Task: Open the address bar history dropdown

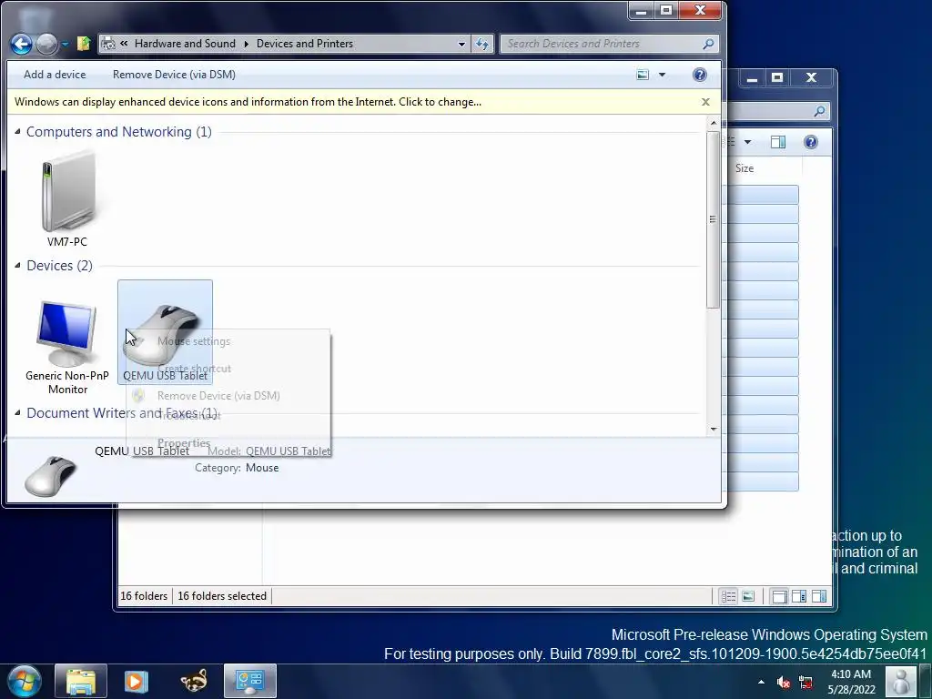Action: click(461, 44)
